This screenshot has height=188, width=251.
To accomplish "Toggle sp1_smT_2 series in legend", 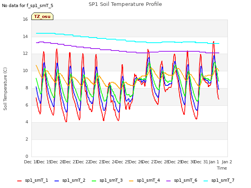I will point(70,181).
